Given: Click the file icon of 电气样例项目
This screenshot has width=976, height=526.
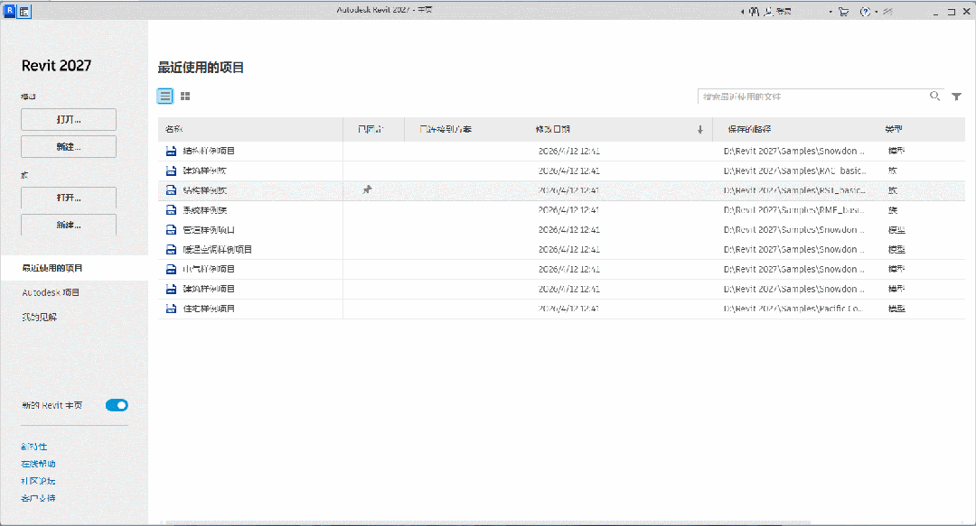Looking at the screenshot, I should click(171, 269).
